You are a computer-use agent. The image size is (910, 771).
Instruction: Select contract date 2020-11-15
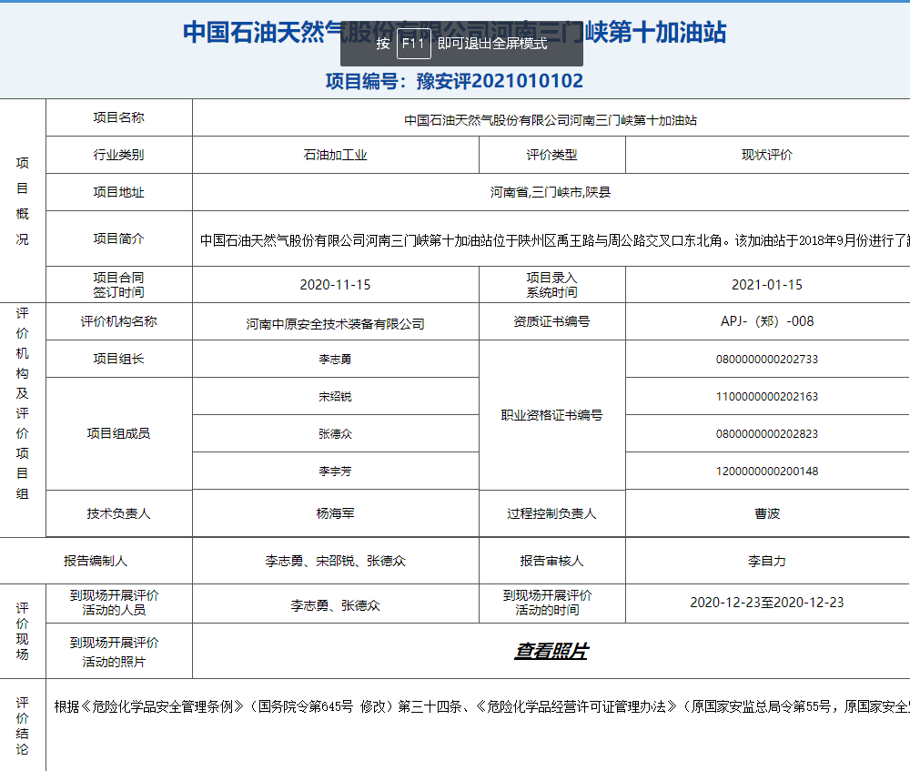point(336,285)
